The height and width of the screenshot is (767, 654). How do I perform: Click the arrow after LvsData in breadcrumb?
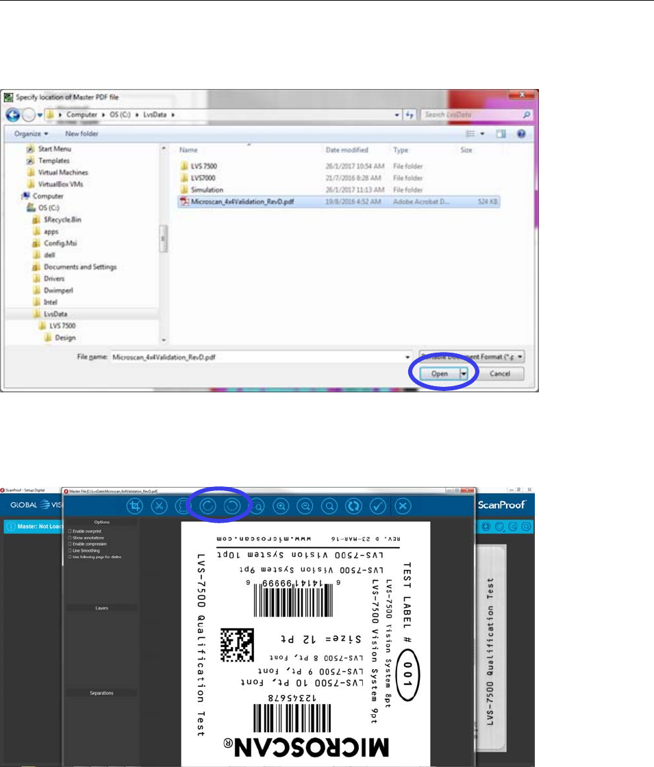click(173, 115)
